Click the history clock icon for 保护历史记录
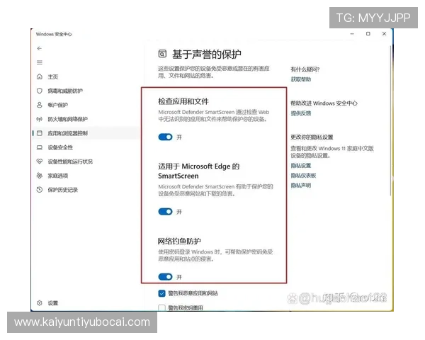The height and width of the screenshot is (340, 425). tap(40, 190)
